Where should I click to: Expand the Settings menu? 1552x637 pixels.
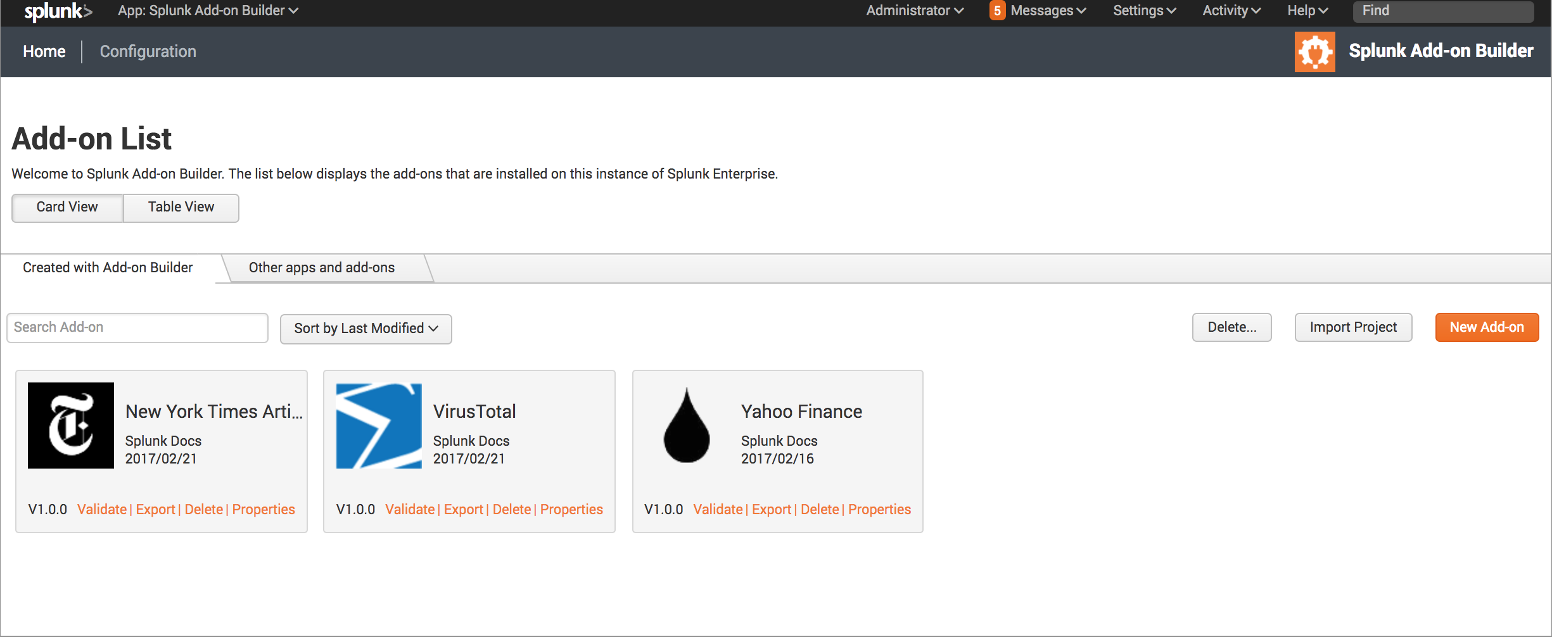coord(1144,11)
